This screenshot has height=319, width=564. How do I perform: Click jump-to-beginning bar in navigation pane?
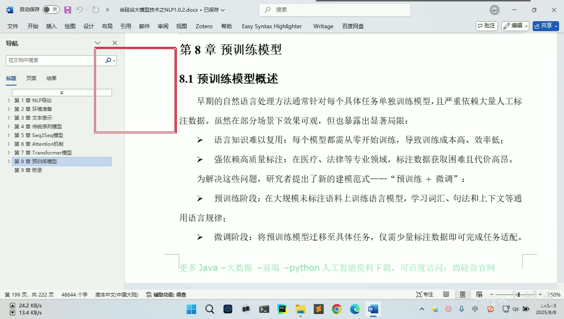(x=62, y=92)
